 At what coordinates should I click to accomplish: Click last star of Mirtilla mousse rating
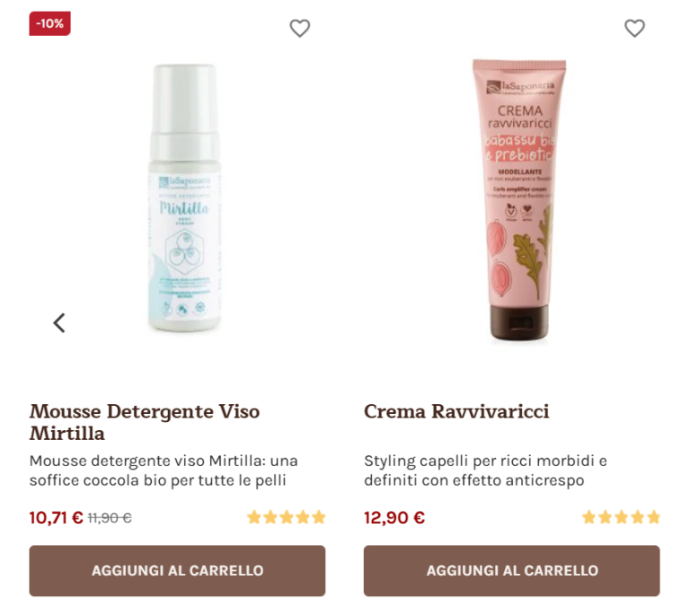[x=319, y=517]
